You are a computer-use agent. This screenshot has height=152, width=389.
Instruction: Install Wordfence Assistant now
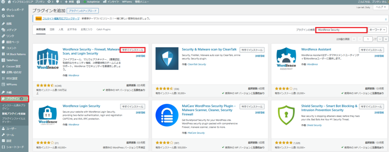coord(371,50)
